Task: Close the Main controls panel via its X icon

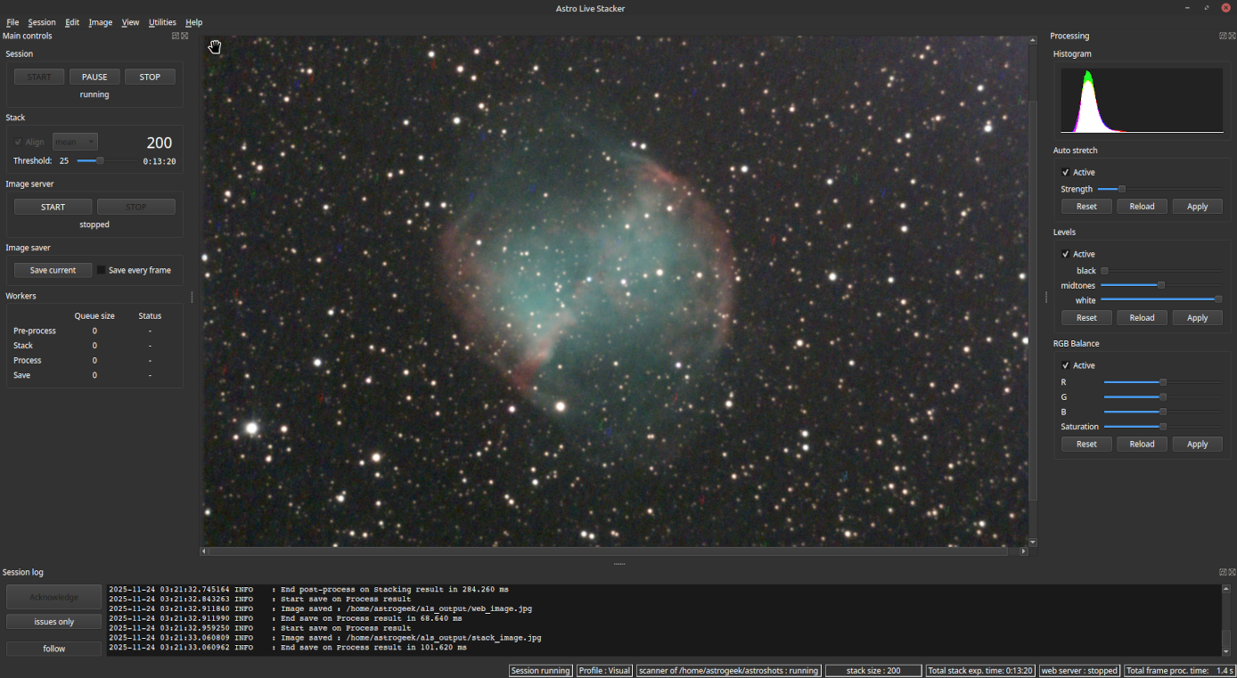Action: (x=184, y=35)
